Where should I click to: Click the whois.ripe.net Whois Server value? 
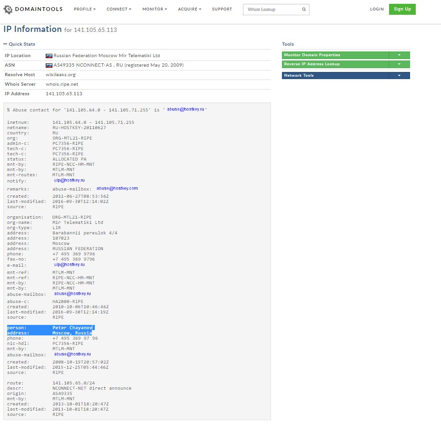point(62,84)
